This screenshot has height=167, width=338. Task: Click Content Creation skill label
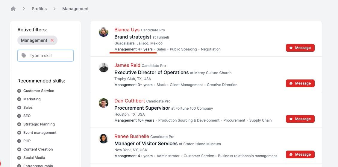38,149
